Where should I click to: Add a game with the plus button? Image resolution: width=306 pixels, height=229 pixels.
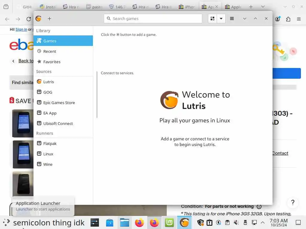pos(49,18)
